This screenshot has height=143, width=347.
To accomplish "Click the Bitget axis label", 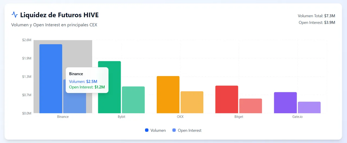I will coord(239,117).
